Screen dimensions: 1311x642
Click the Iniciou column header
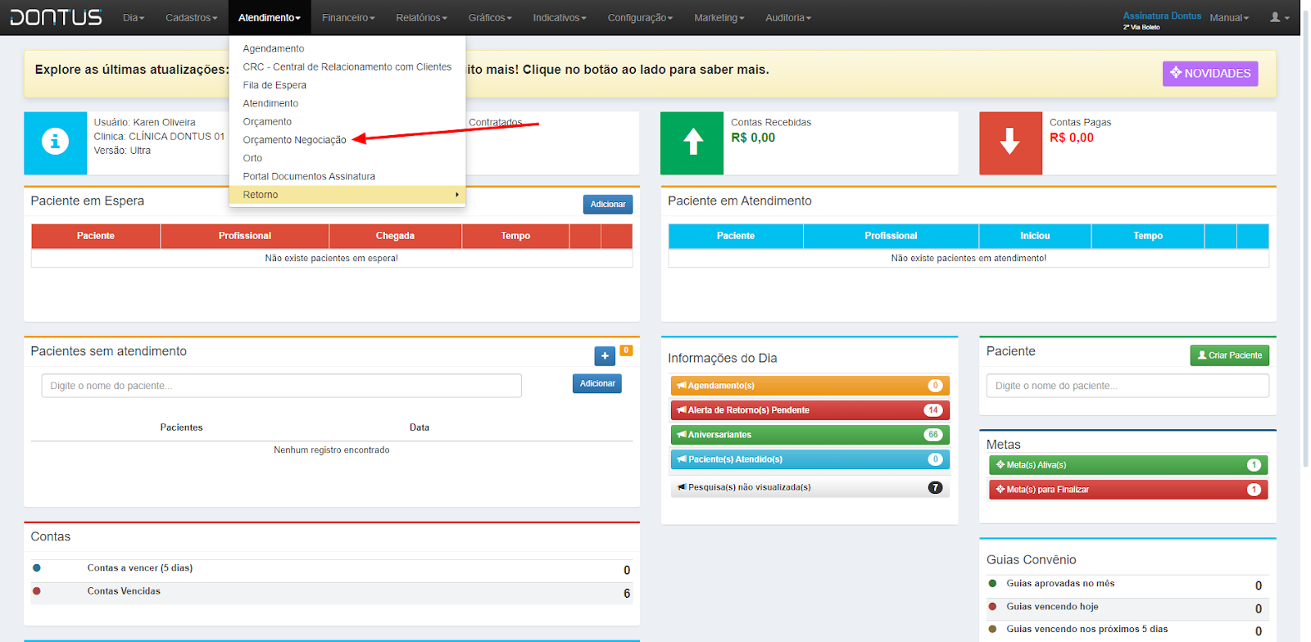[x=1035, y=236]
